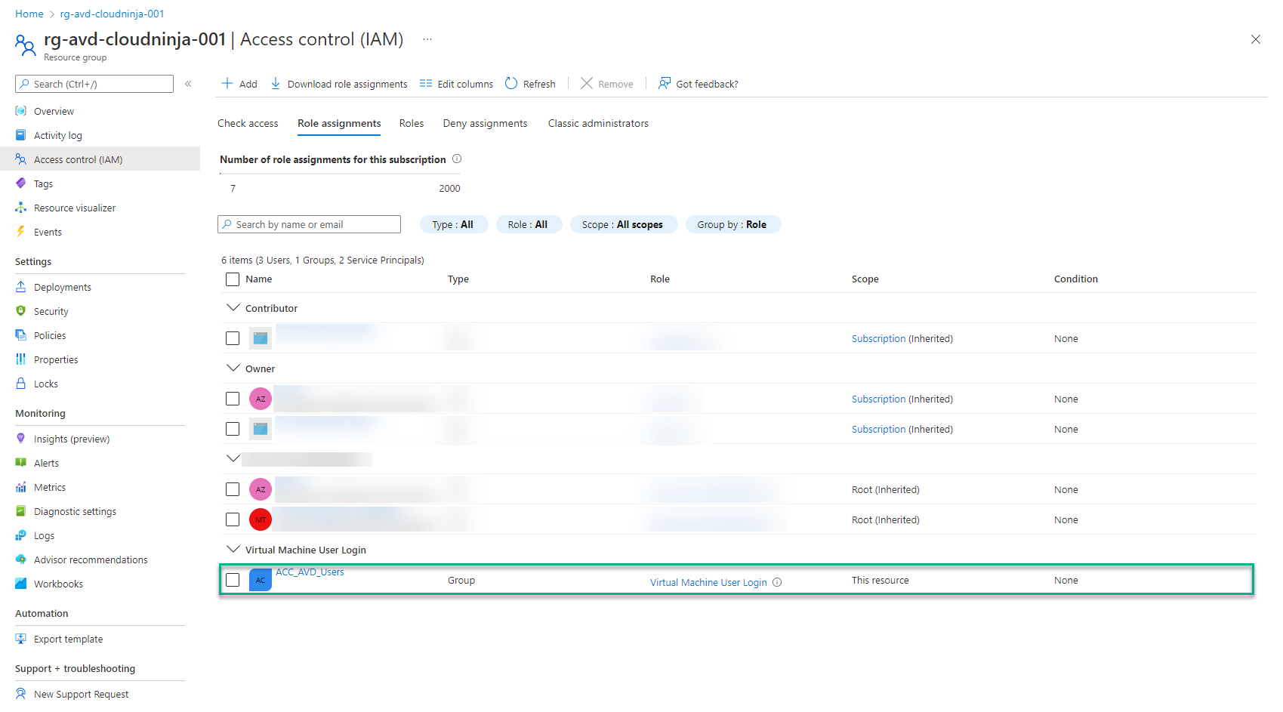Screen dimensions: 1283x712
Task: Focus Search by name or email field
Action: (x=309, y=224)
